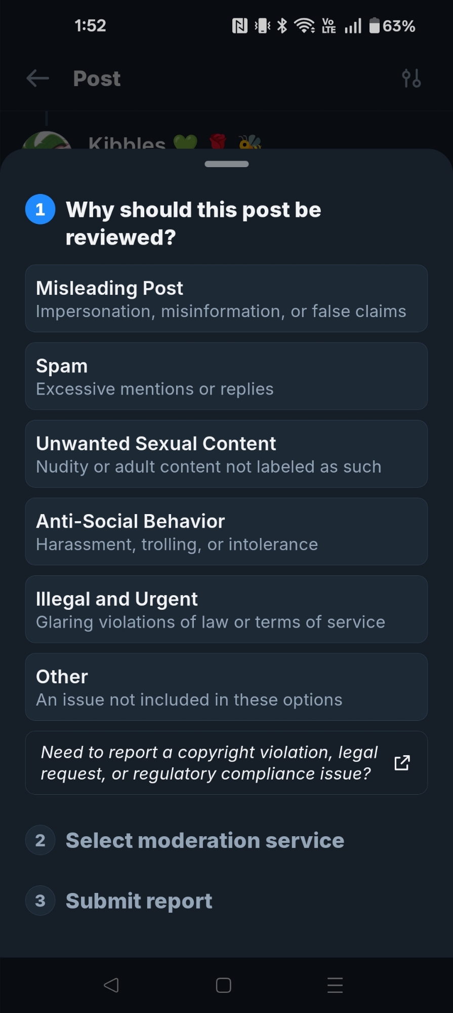Image resolution: width=453 pixels, height=1013 pixels.
Task: Tap the back arrow icon
Action: tap(37, 79)
